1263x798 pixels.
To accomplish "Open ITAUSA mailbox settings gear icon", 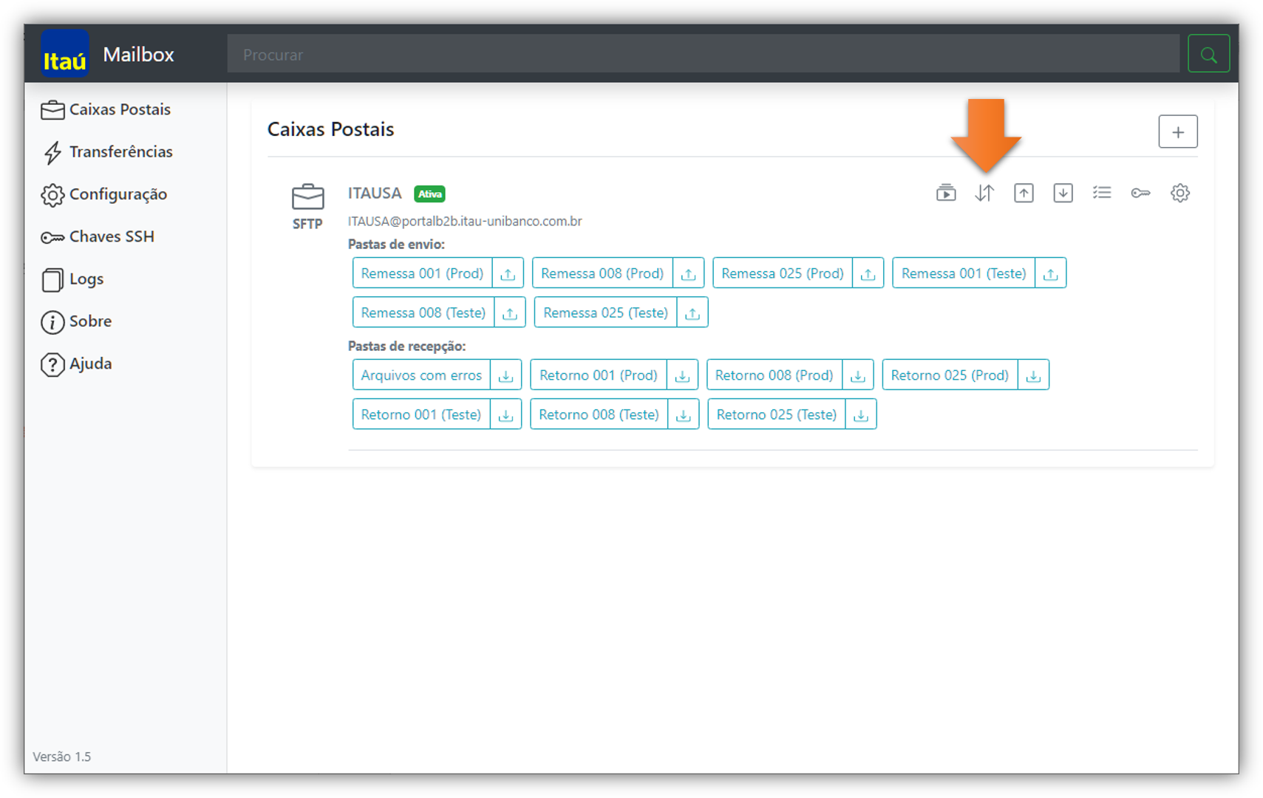I will coord(1179,194).
